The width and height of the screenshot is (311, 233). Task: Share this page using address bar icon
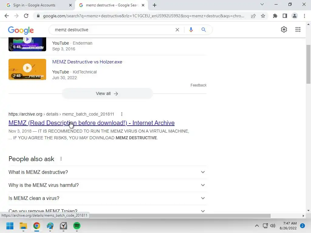coord(253,16)
